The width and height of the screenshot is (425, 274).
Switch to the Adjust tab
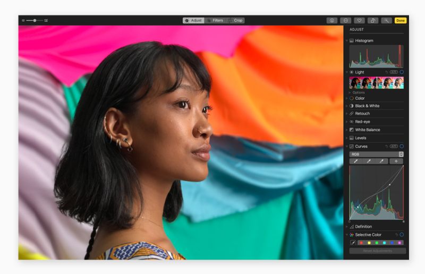pos(193,20)
